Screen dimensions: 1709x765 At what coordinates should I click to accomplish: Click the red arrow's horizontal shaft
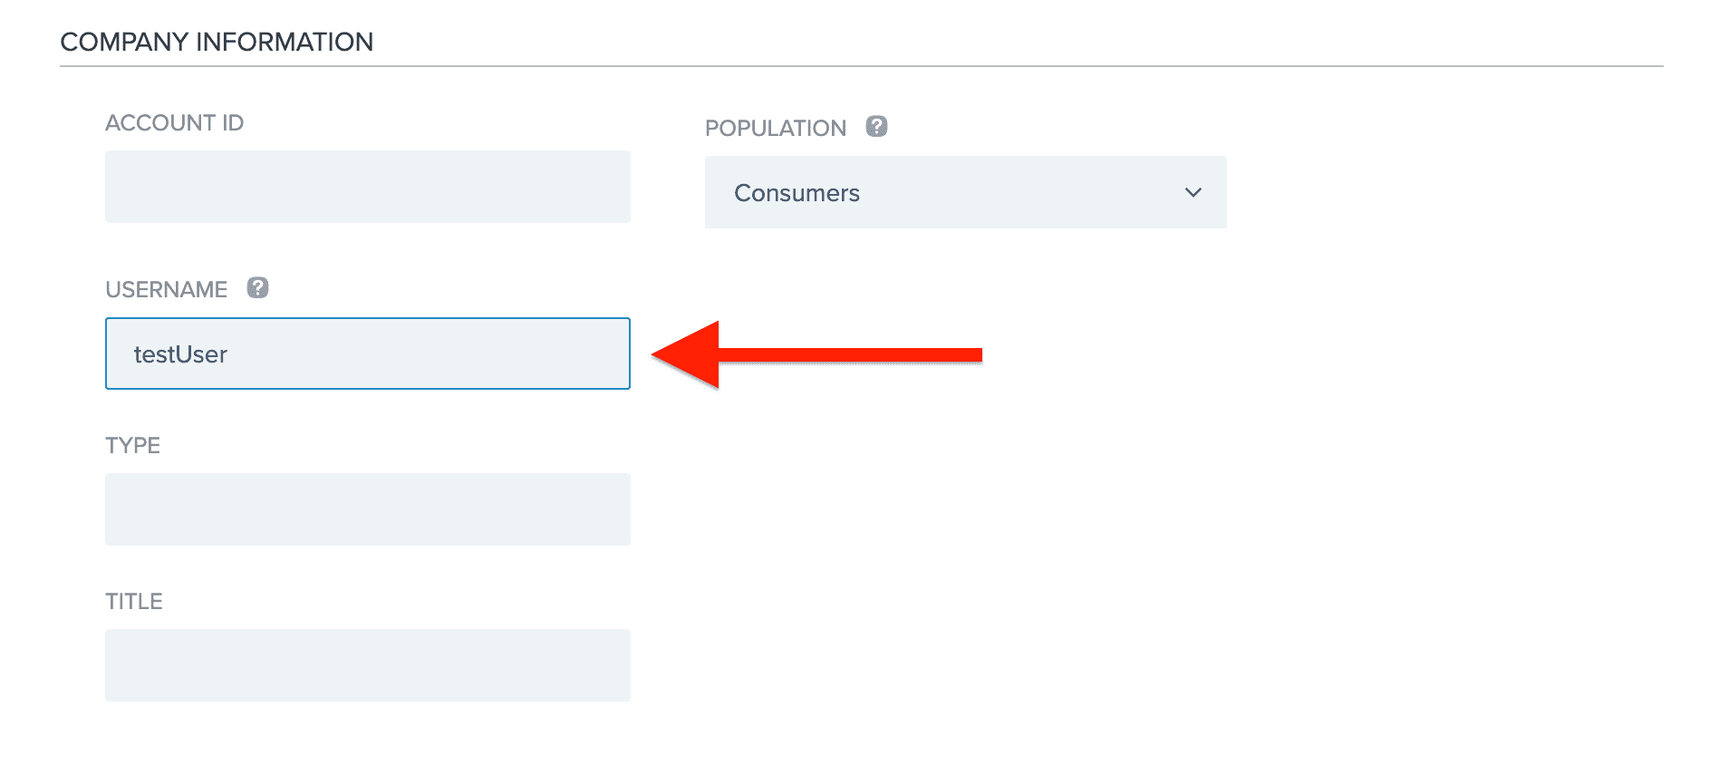[850, 354]
